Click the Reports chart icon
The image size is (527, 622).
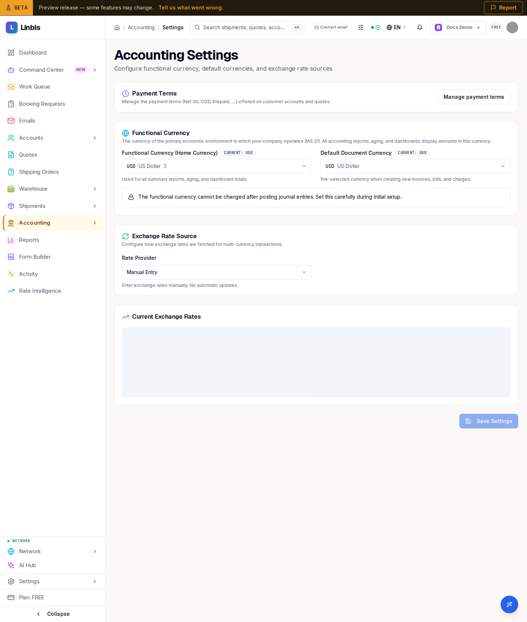(x=11, y=240)
